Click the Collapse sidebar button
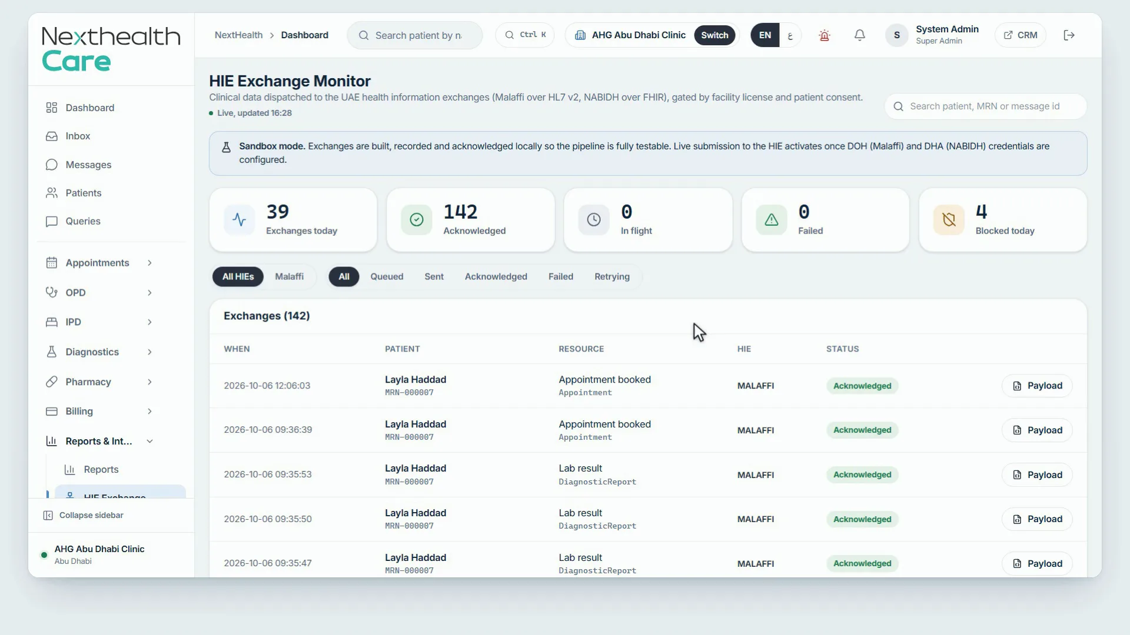This screenshot has height=635, width=1130. click(83, 515)
